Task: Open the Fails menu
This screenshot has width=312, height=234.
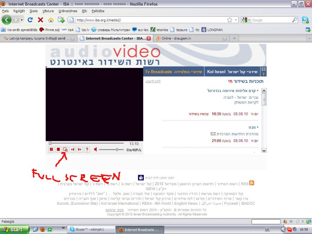Action: point(5,11)
